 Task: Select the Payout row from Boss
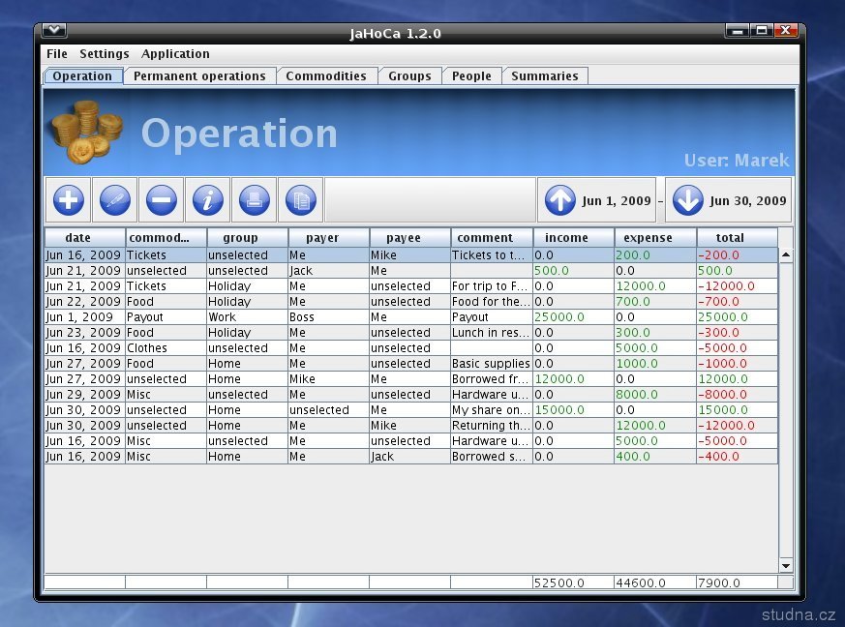290,317
